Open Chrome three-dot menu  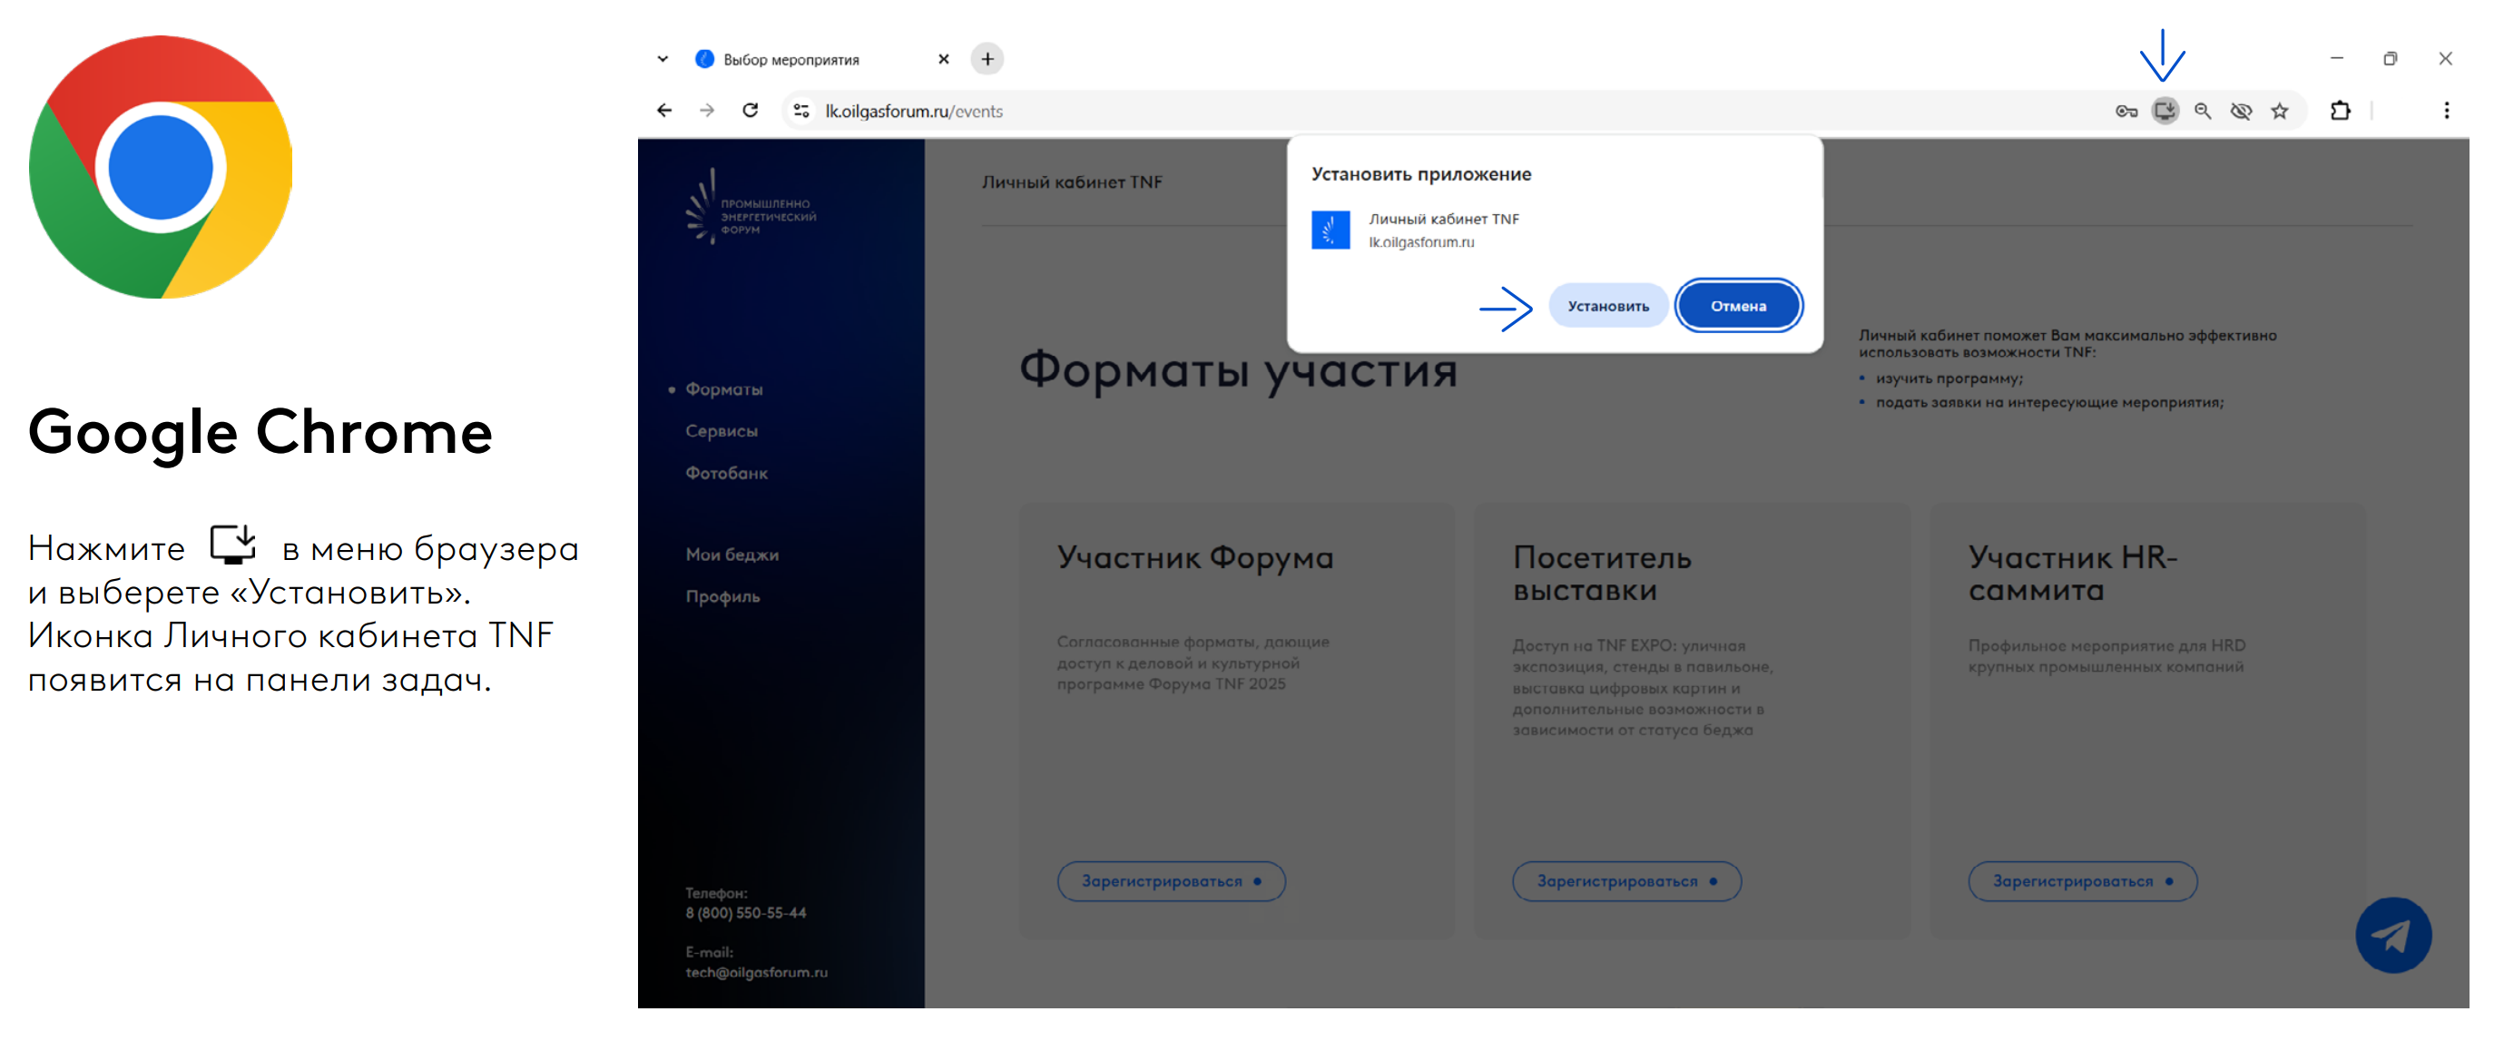click(2446, 111)
